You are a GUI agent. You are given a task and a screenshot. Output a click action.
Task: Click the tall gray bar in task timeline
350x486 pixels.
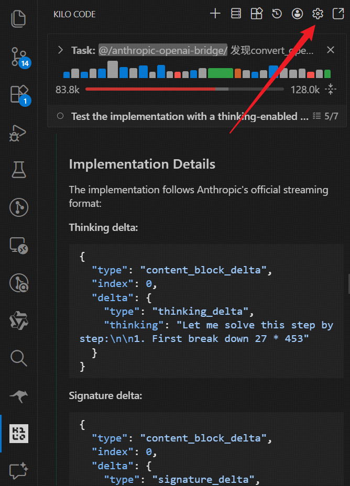[x=112, y=70]
